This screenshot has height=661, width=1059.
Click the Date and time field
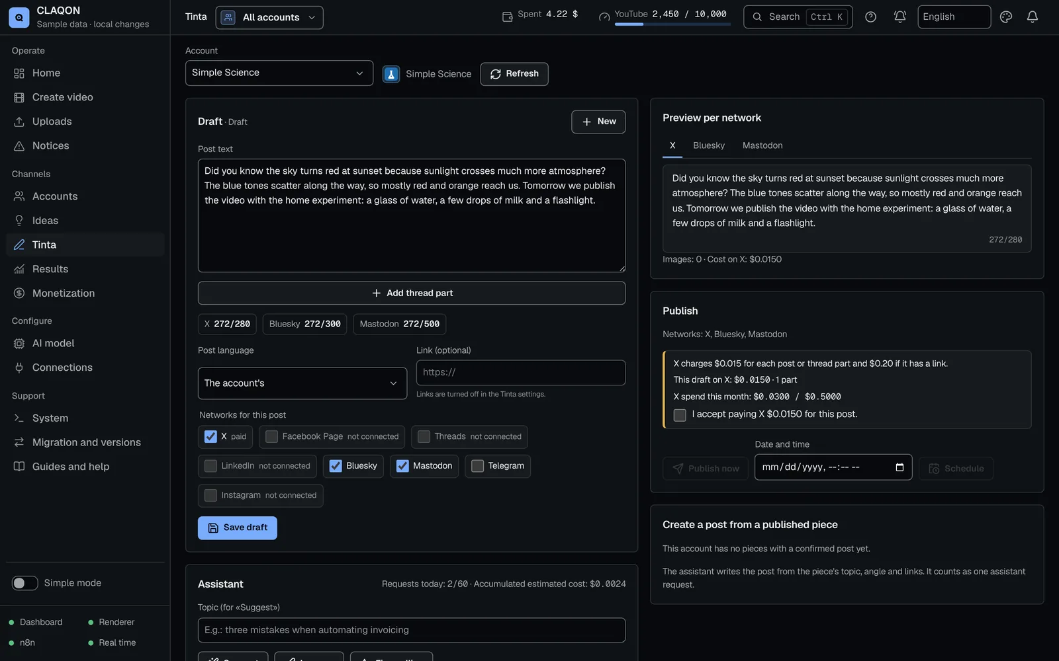pos(833,467)
